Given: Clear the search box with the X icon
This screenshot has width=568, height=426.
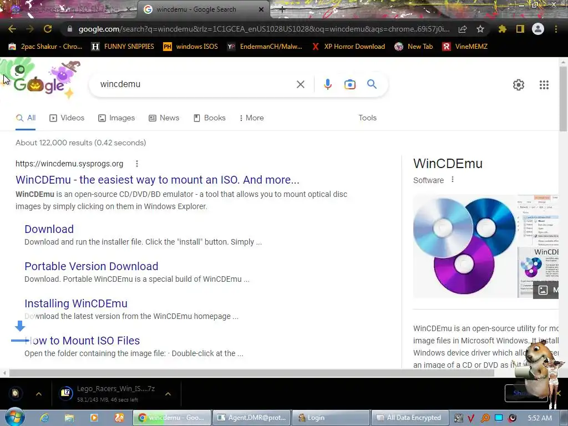Looking at the screenshot, I should 300,84.
